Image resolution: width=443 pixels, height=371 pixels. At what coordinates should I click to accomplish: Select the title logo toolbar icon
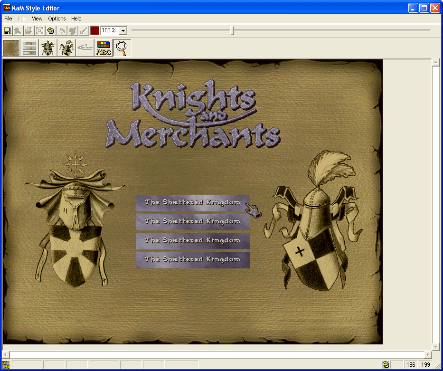coord(85,48)
